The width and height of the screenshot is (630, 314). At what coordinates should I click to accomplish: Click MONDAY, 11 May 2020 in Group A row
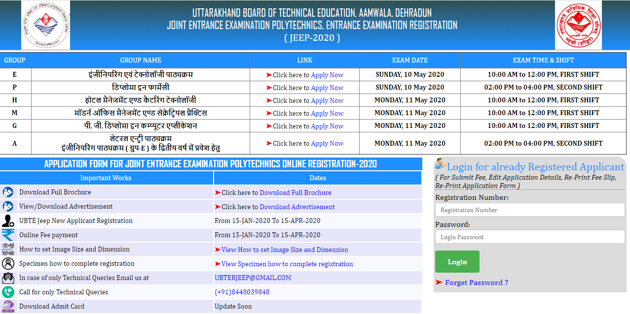(x=410, y=143)
